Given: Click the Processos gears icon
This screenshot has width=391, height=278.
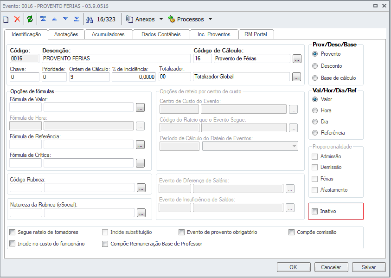Looking at the screenshot, I should (172, 19).
